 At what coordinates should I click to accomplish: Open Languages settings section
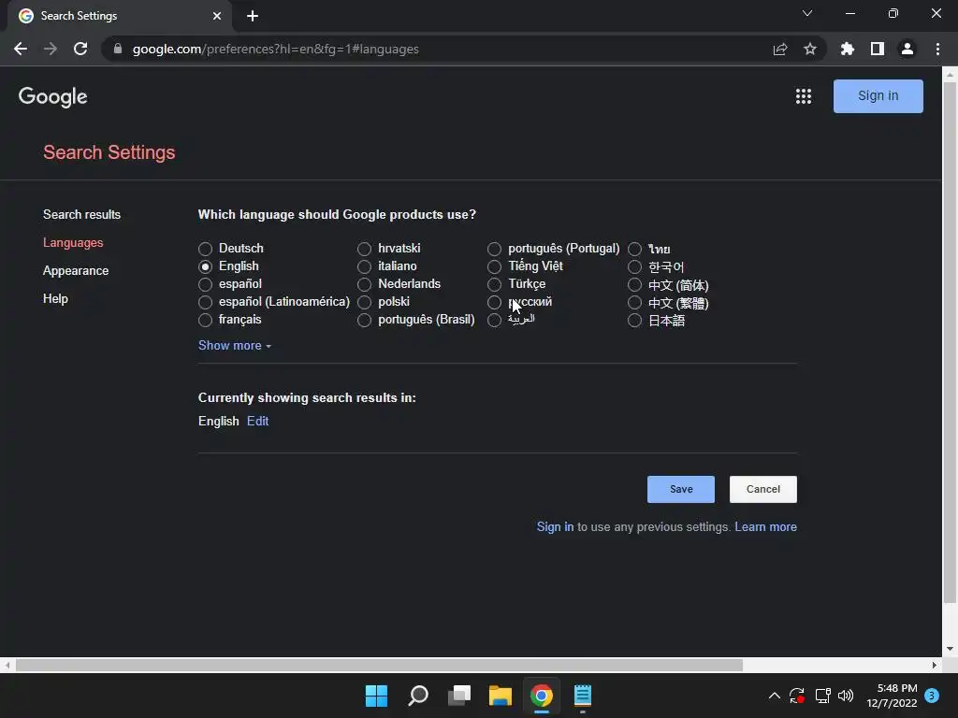73,242
